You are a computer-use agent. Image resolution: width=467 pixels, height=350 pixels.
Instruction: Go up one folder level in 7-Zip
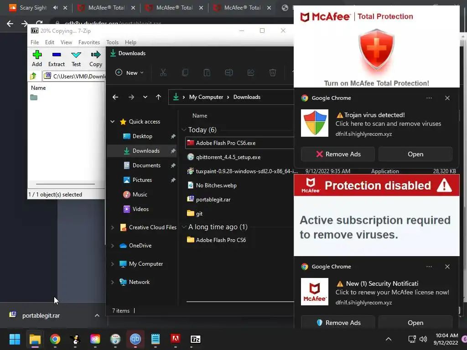(33, 76)
